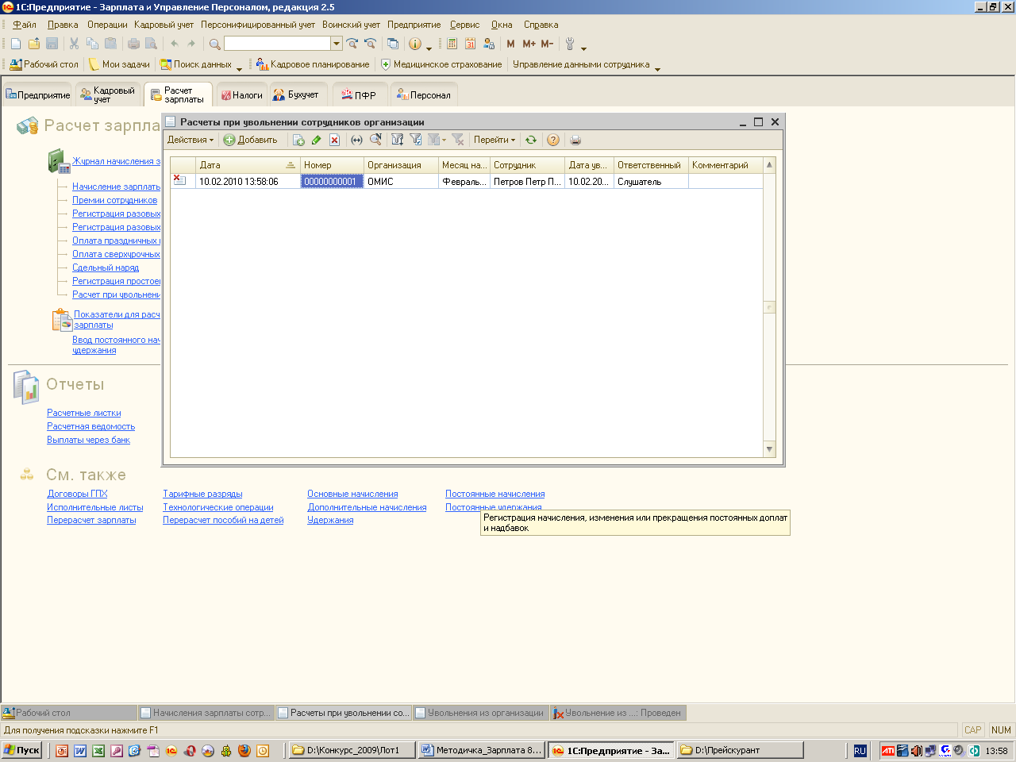
Task: Open the Премии сотрудников link
Action: coord(115,200)
